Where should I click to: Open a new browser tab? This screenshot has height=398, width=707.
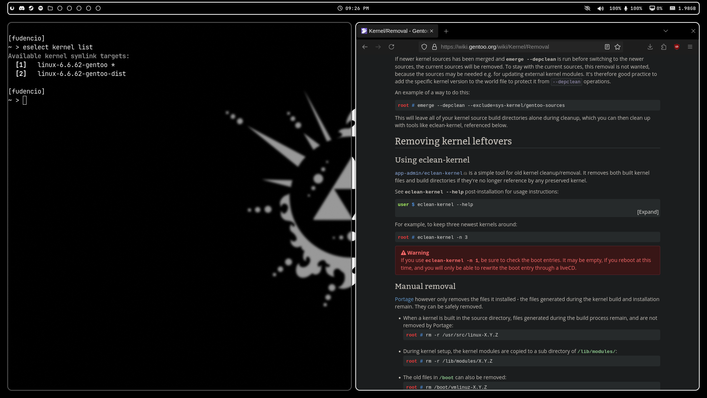point(446,31)
